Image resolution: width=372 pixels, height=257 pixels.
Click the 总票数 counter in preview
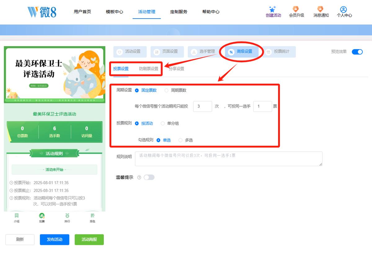[x=22, y=132]
